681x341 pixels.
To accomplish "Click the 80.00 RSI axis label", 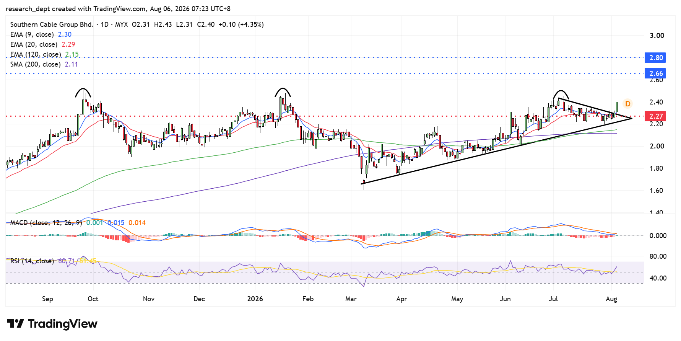I will [658, 256].
